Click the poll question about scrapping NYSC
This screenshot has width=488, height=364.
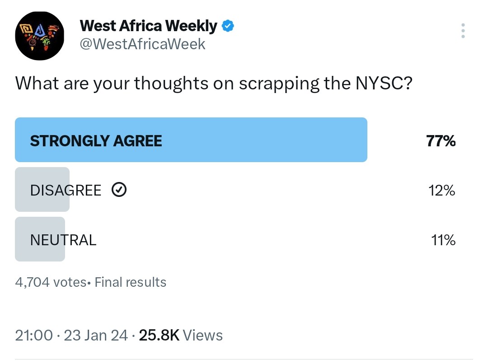coord(214,84)
